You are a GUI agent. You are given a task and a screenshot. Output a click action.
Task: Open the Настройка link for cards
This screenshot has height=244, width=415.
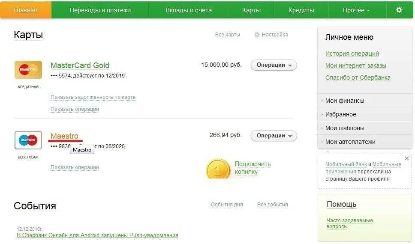[275, 35]
